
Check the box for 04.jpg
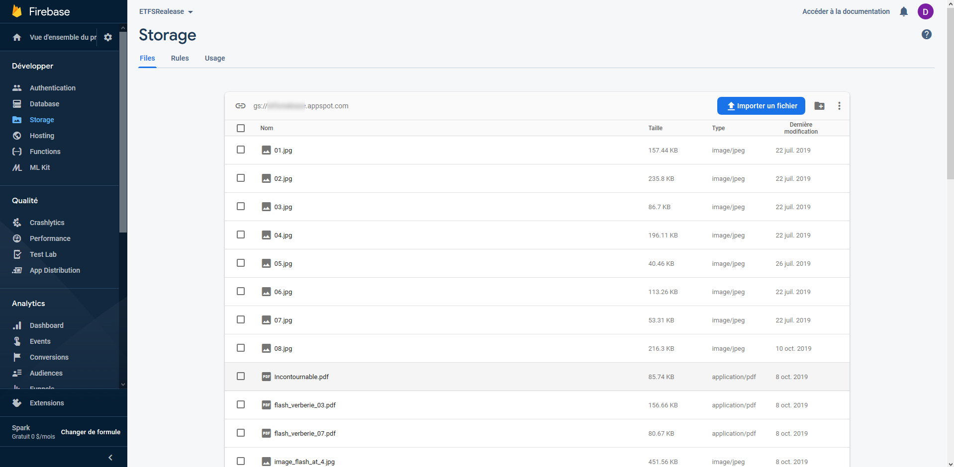point(241,234)
